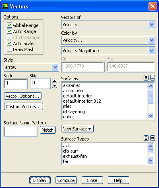Deselect all surfaces in Surfaces list
The image size is (159, 188).
click(153, 78)
